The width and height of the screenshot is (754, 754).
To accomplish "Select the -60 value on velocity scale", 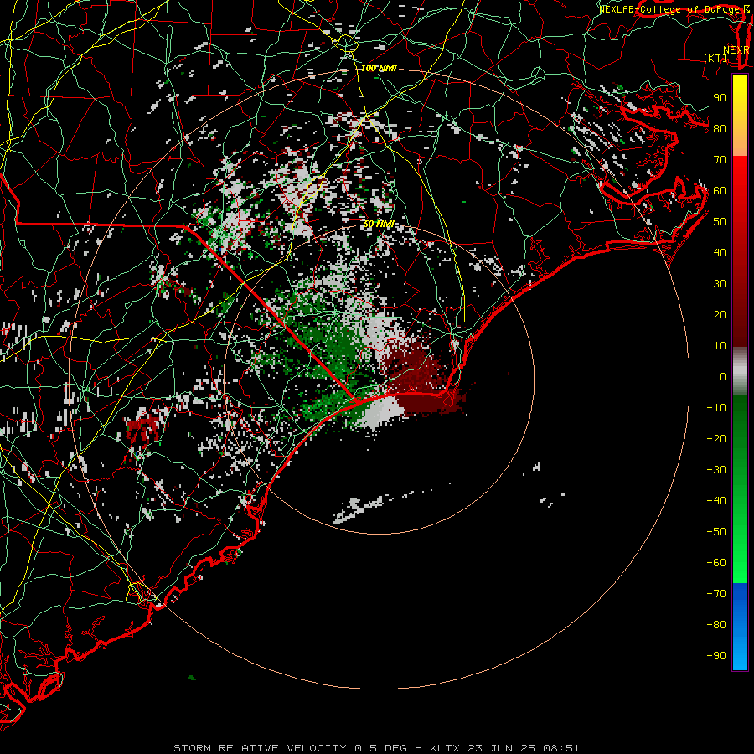I will coord(716,563).
